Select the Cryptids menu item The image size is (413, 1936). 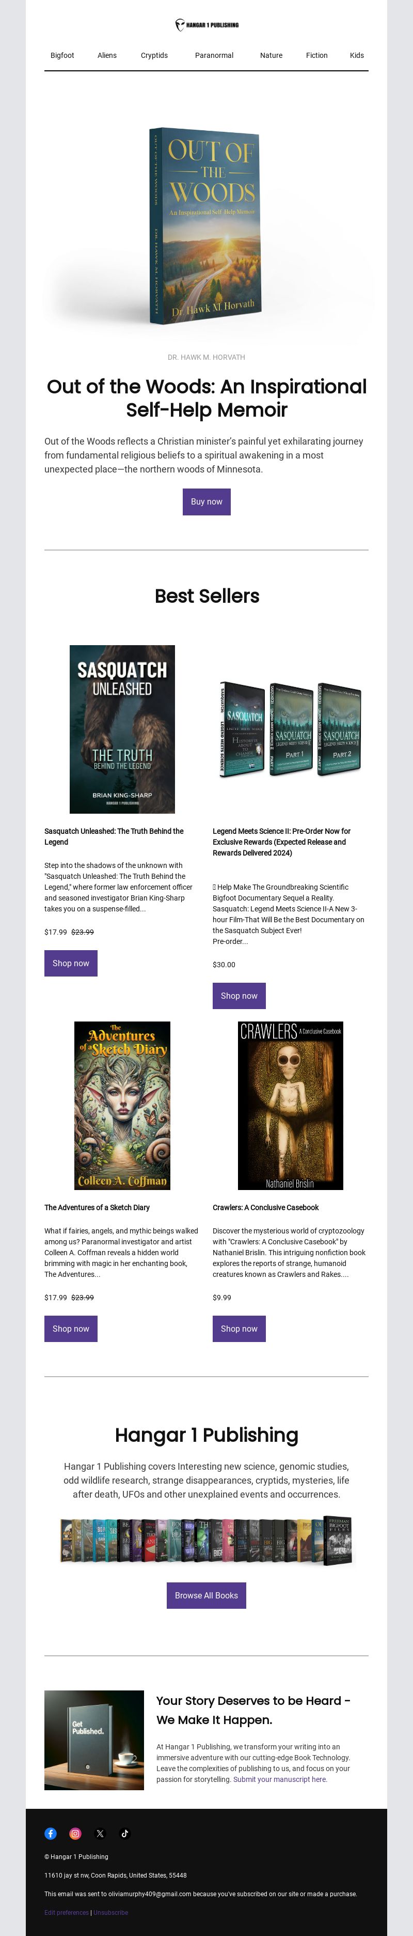(154, 56)
